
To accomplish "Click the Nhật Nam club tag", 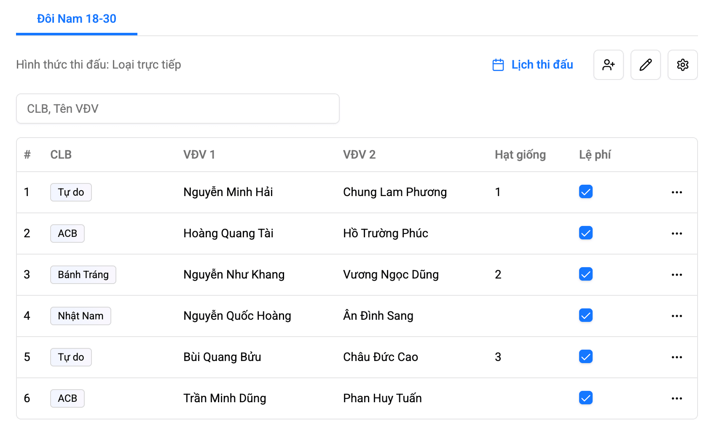I will (x=81, y=316).
